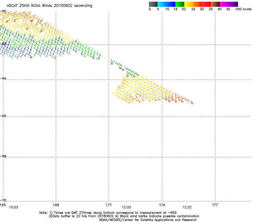Click the isolated red wind barb at swath's eastern tip
The height and width of the screenshot is (222, 253).
(192, 102)
